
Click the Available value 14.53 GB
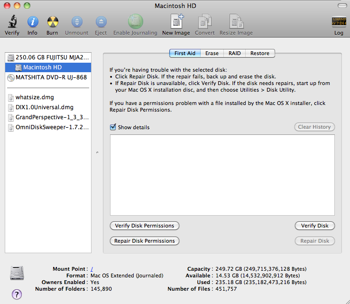pos(258,275)
